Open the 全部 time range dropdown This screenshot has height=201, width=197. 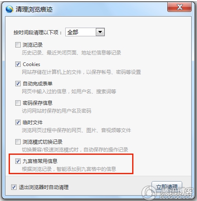coord(85,32)
